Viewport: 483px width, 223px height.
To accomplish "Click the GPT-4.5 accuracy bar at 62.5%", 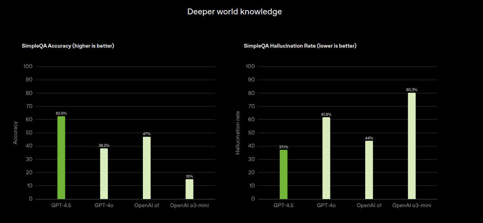I will coord(61,158).
